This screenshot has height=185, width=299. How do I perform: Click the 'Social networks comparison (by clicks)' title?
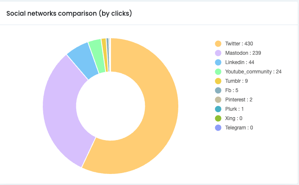(69, 14)
